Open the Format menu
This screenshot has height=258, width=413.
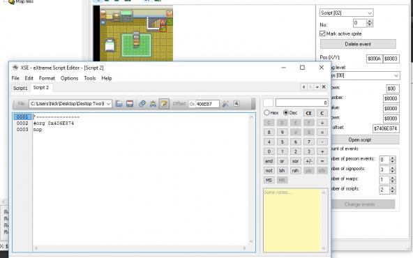pos(47,78)
